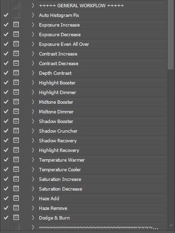The height and width of the screenshot is (233, 175).
Task: Expand the Shadow Cruncher action steps
Action: tap(33, 131)
